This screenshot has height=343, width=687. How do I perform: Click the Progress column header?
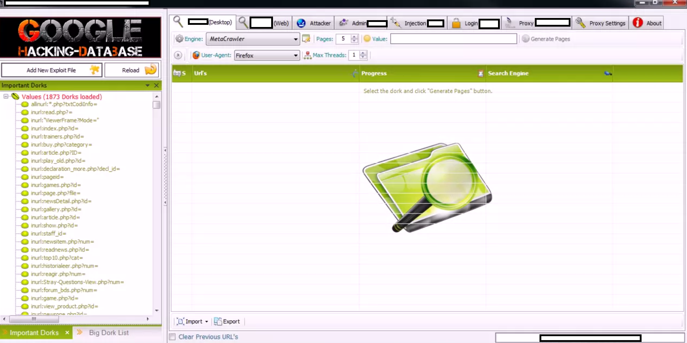(x=422, y=73)
